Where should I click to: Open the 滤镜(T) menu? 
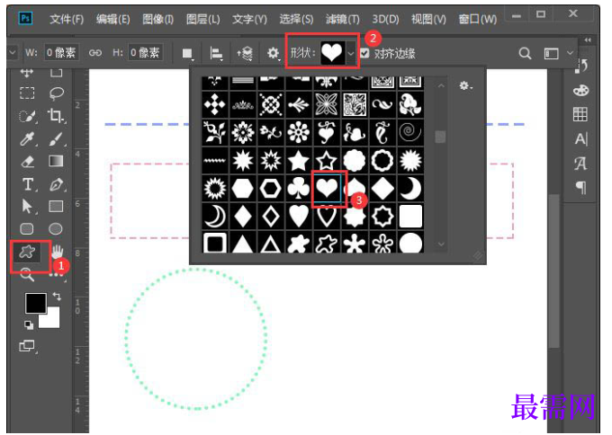point(342,19)
